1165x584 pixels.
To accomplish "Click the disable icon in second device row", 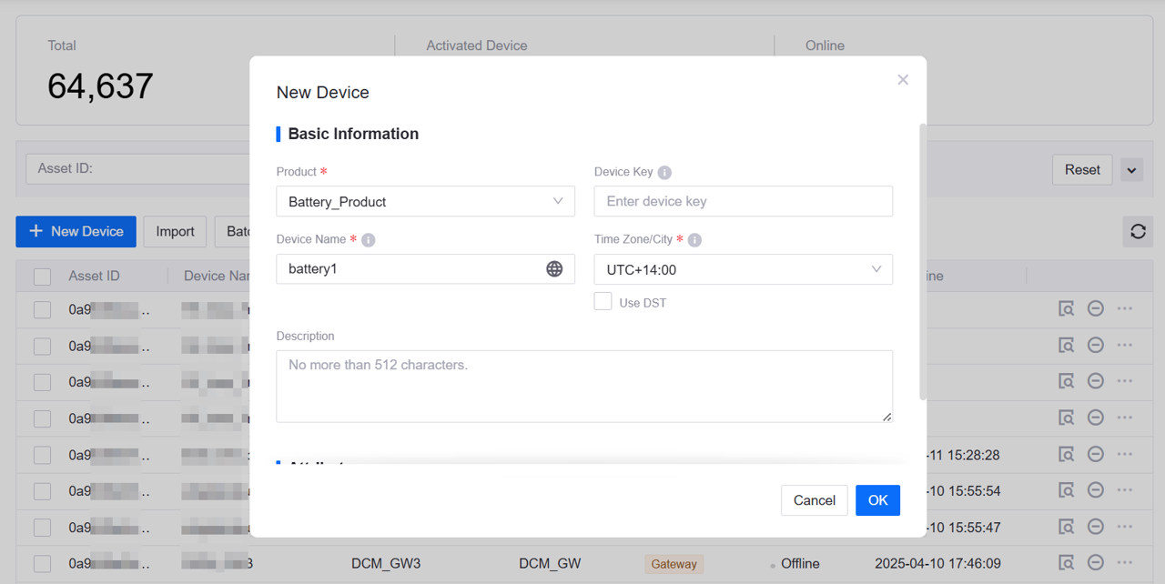I will (1096, 346).
